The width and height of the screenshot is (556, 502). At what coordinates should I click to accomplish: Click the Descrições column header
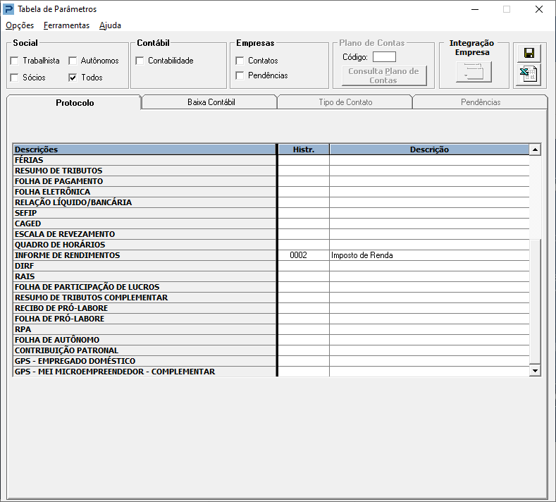(x=144, y=149)
